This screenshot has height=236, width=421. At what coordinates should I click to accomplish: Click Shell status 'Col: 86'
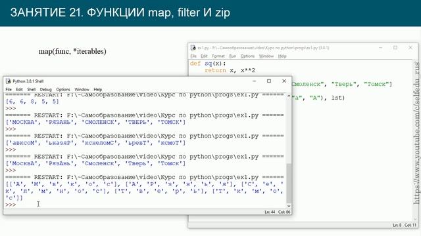click(284, 212)
